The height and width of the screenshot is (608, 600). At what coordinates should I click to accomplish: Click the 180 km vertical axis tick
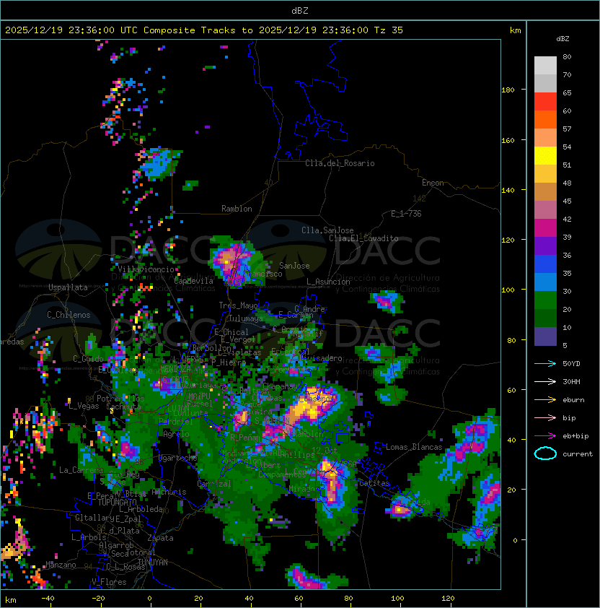tap(508, 90)
